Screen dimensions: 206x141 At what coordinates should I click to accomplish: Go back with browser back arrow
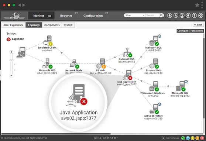(20, 5)
